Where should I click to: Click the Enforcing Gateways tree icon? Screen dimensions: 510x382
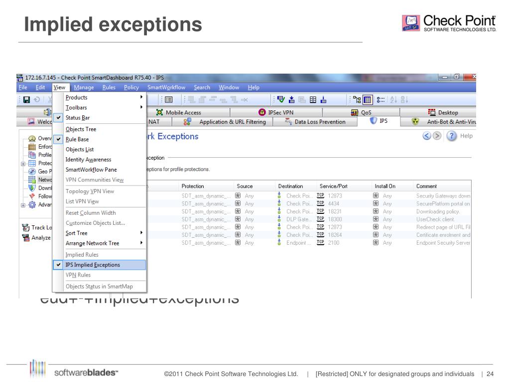pos(32,147)
